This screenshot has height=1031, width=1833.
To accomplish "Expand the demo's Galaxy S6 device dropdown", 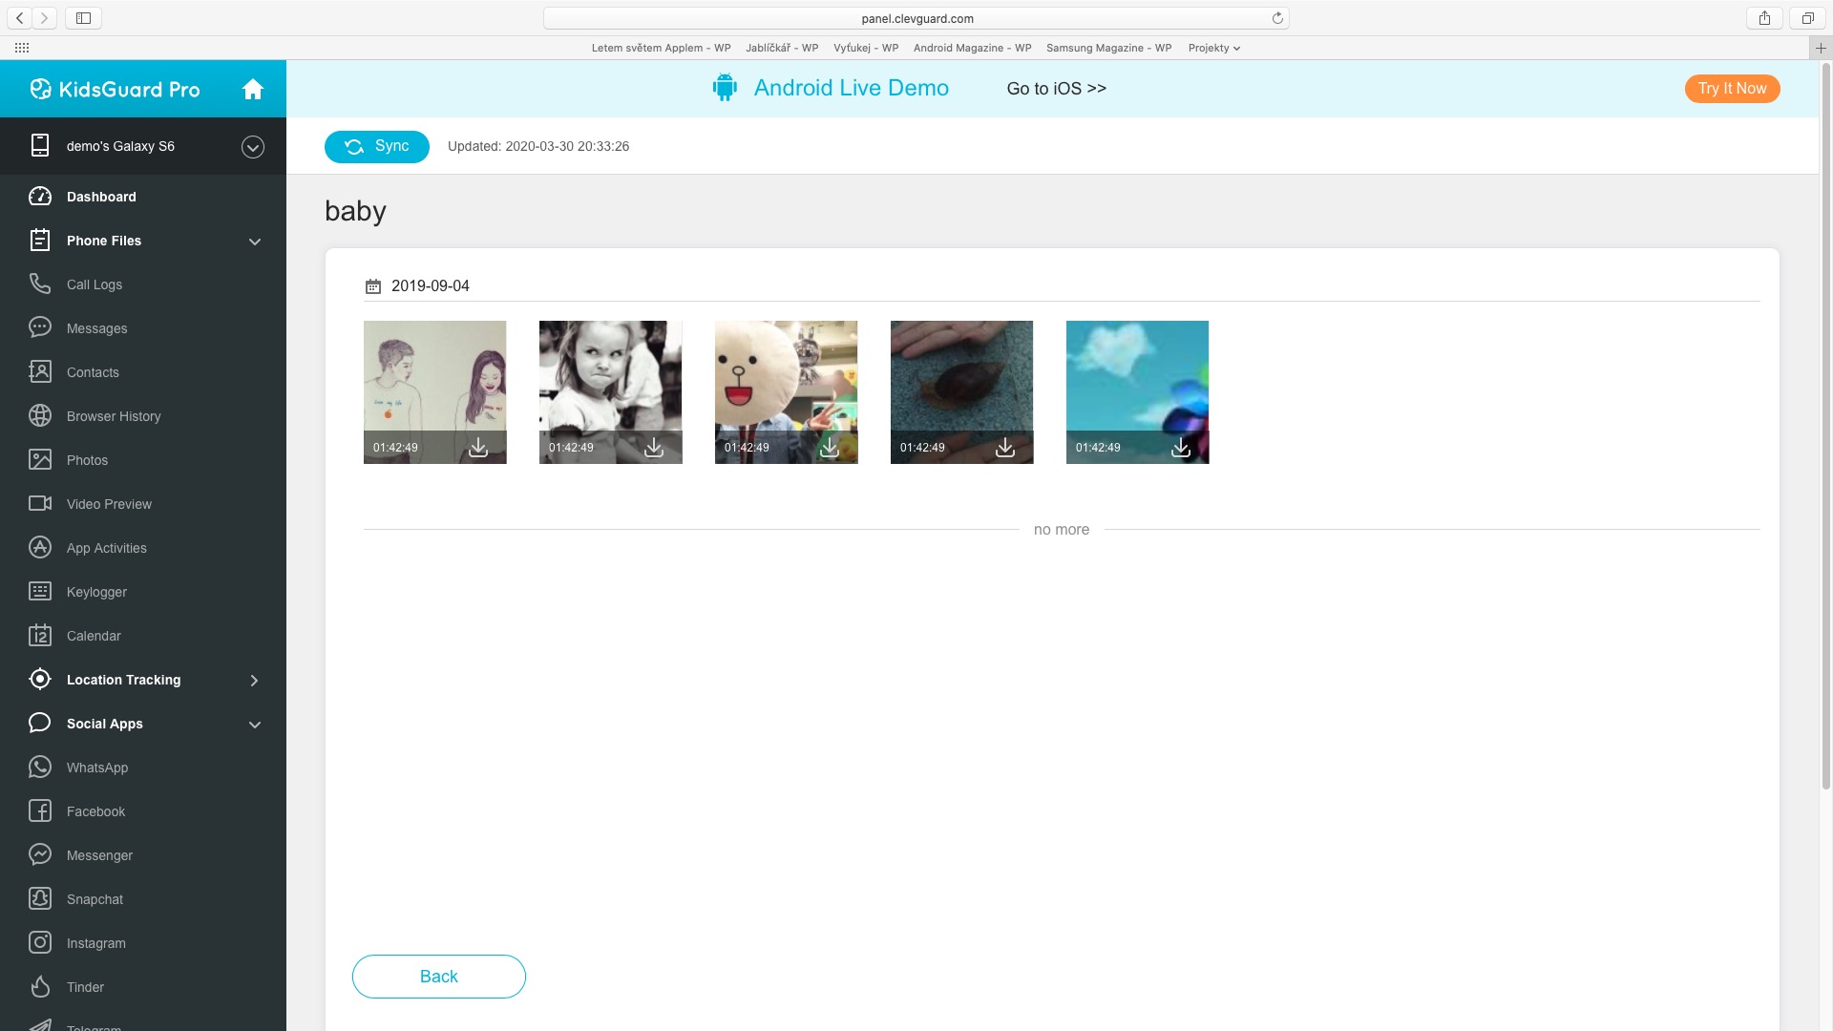I will (252, 146).
